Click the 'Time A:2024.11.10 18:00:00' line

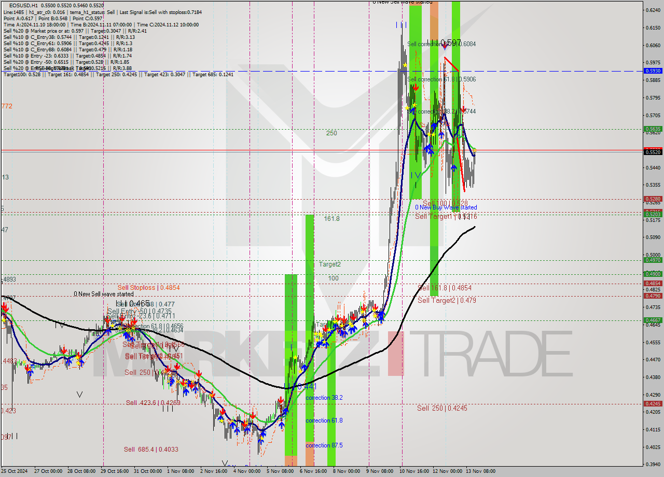click(x=35, y=25)
